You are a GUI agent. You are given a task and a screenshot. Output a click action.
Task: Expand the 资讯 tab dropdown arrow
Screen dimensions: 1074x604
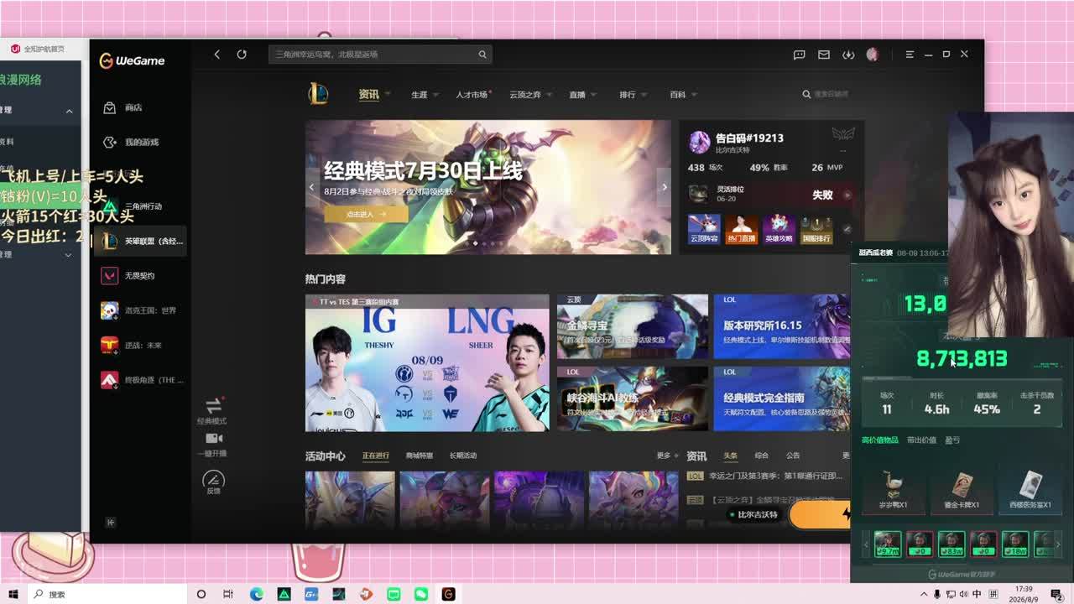388,95
